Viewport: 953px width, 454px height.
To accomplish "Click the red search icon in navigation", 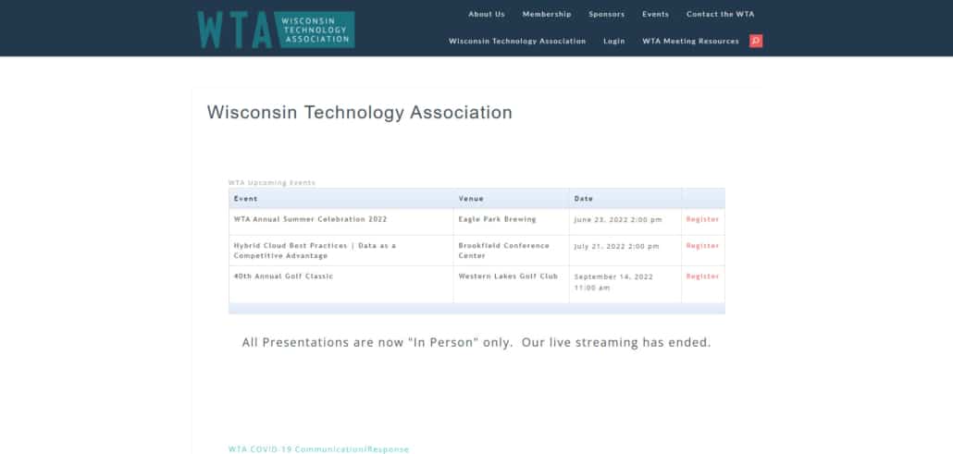I will click(x=756, y=41).
